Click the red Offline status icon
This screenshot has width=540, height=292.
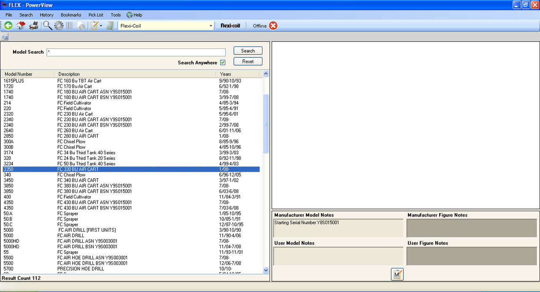pyautogui.click(x=273, y=26)
